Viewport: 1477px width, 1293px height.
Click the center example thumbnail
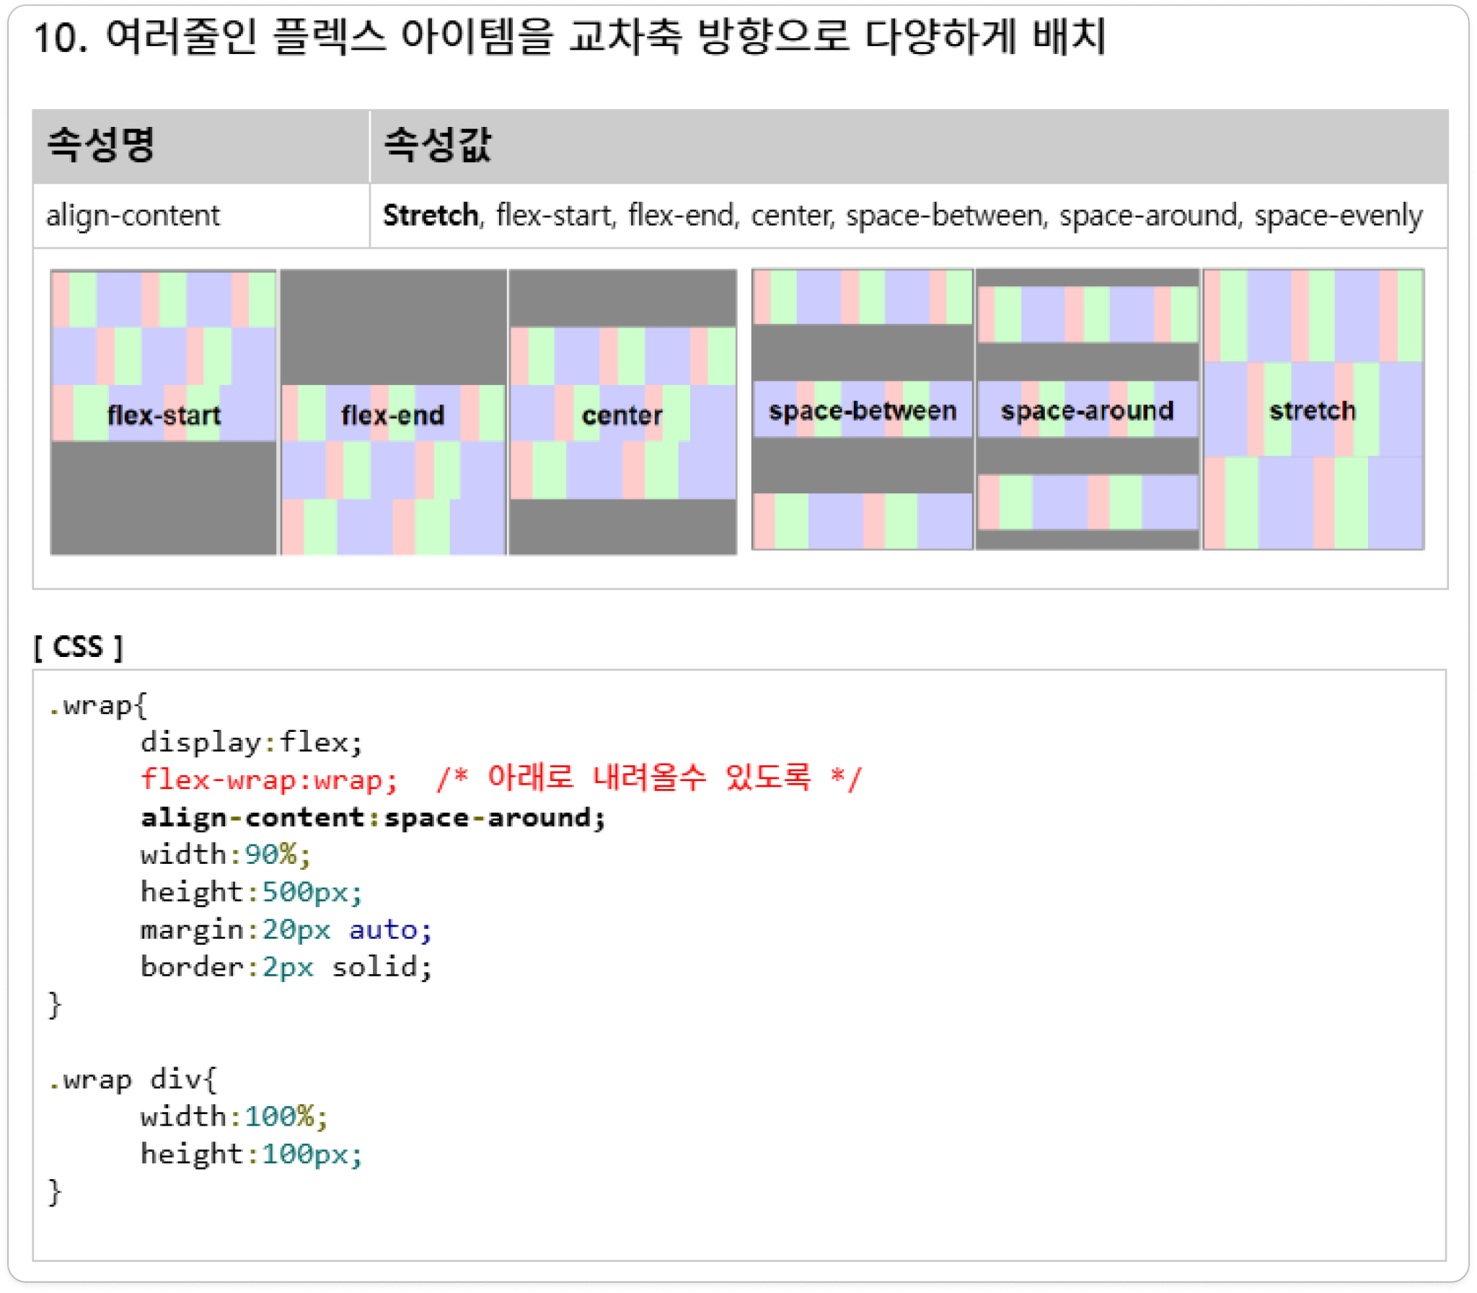coord(622,412)
